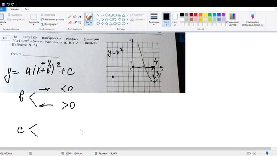Pick the orange color swatch

[200, 15]
